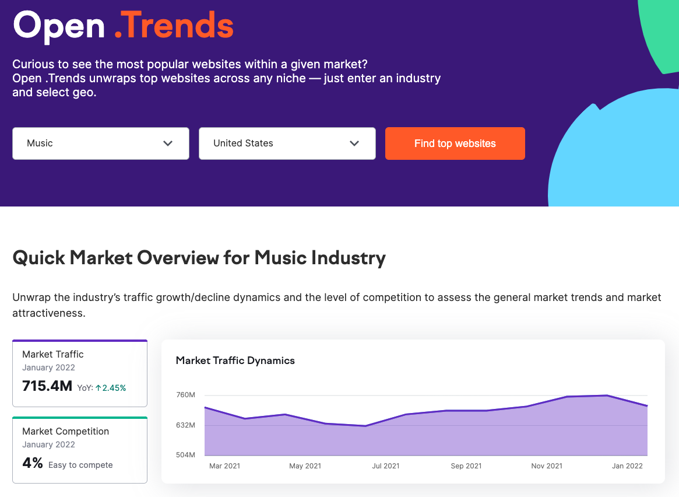
Task: Click the January 2022 date under Market Traffic
Action: pyautogui.click(x=48, y=367)
